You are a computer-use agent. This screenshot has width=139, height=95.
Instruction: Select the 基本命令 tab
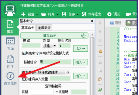(x=28, y=28)
